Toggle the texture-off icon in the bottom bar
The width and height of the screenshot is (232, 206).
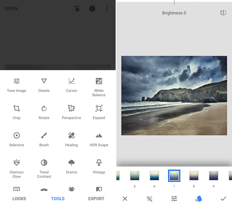[x=149, y=199]
